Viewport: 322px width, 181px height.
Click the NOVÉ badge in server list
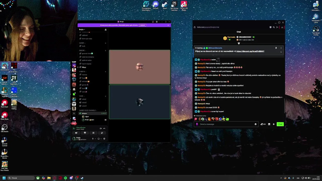point(74,123)
